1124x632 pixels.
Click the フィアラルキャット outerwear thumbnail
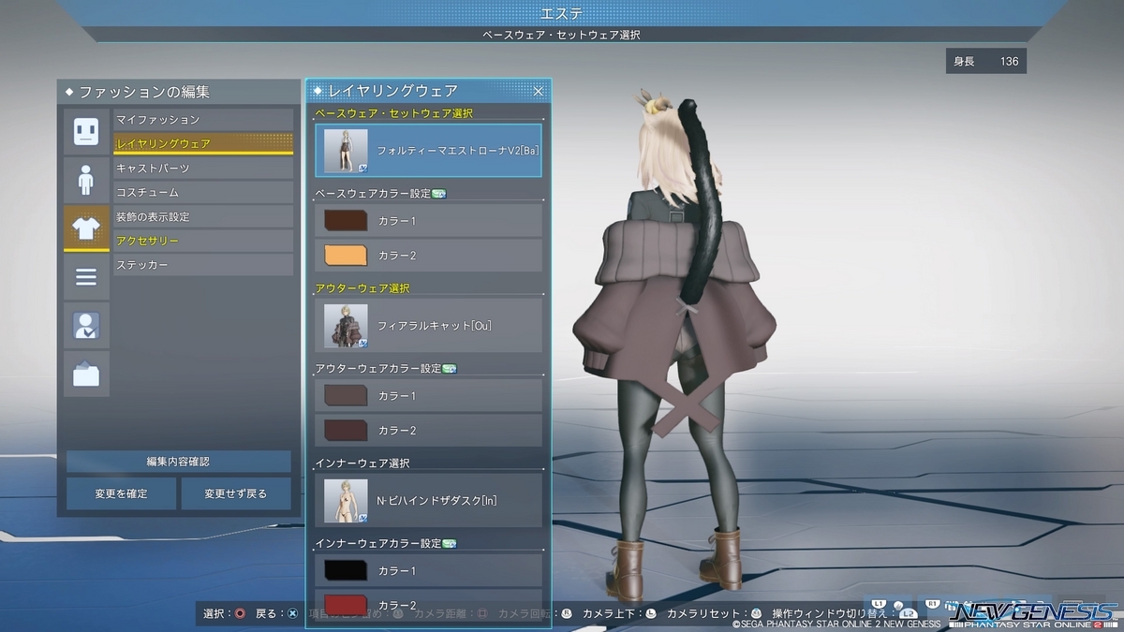(x=346, y=326)
